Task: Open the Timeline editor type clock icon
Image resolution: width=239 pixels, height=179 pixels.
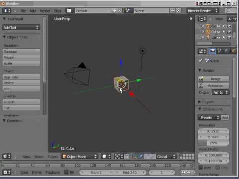Action: tap(7, 172)
